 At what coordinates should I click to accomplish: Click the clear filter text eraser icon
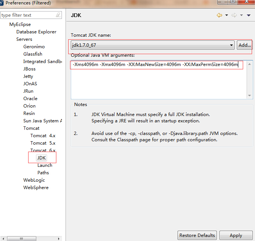[58, 15]
